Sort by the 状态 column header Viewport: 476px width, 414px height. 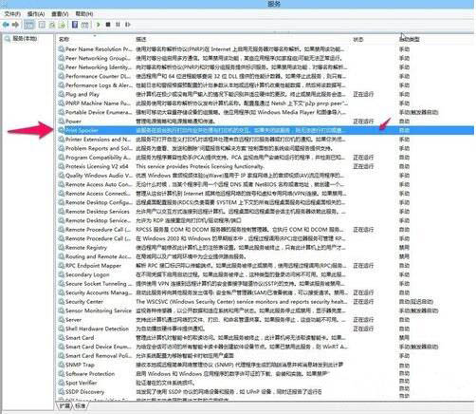click(358, 39)
